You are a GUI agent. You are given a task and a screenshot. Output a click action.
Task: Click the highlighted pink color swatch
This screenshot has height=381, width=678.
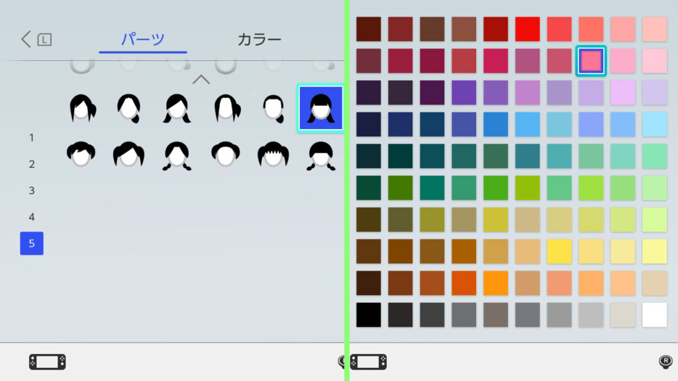tap(591, 61)
